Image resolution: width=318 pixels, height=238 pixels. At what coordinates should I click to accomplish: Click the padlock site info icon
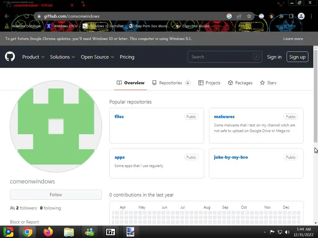point(39,16)
